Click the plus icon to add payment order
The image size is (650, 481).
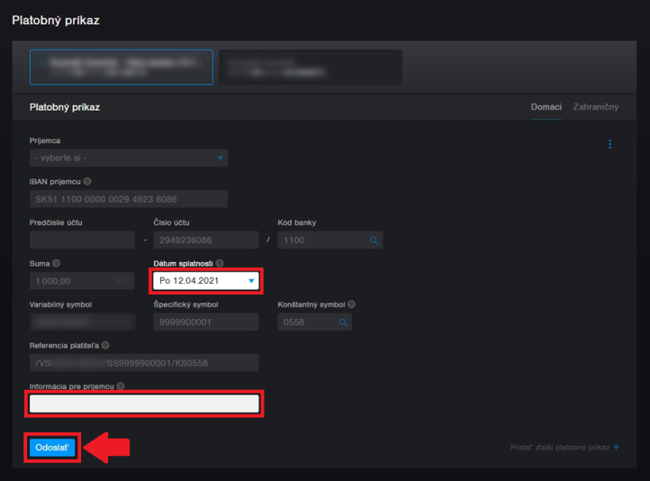click(x=616, y=448)
